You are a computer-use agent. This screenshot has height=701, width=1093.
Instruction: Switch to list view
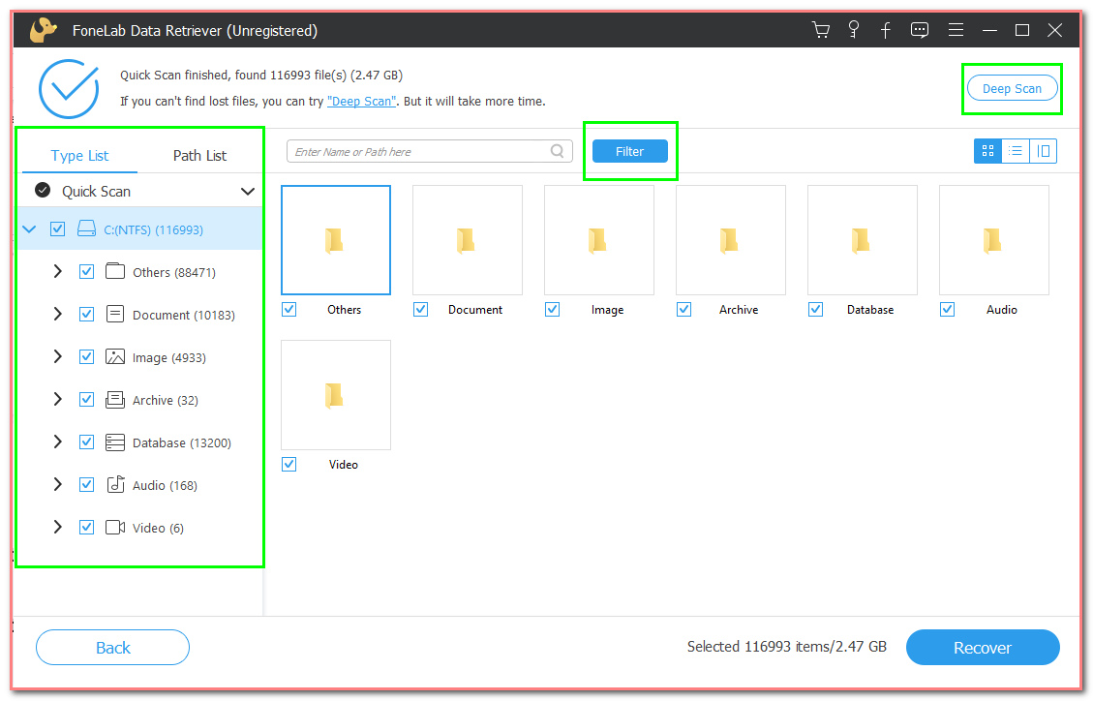[1016, 150]
